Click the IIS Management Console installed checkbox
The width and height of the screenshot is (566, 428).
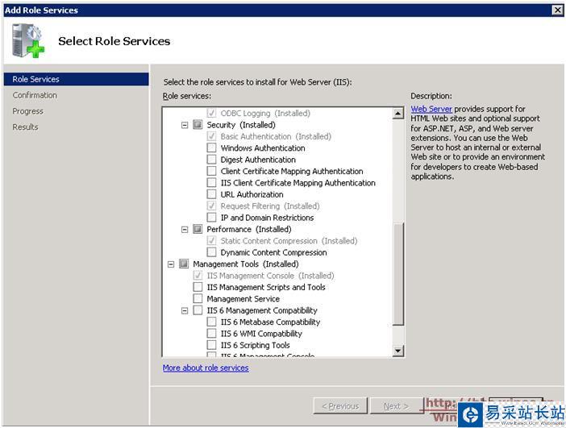coord(198,276)
